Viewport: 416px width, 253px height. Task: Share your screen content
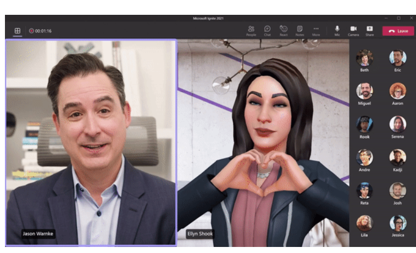pos(370,31)
